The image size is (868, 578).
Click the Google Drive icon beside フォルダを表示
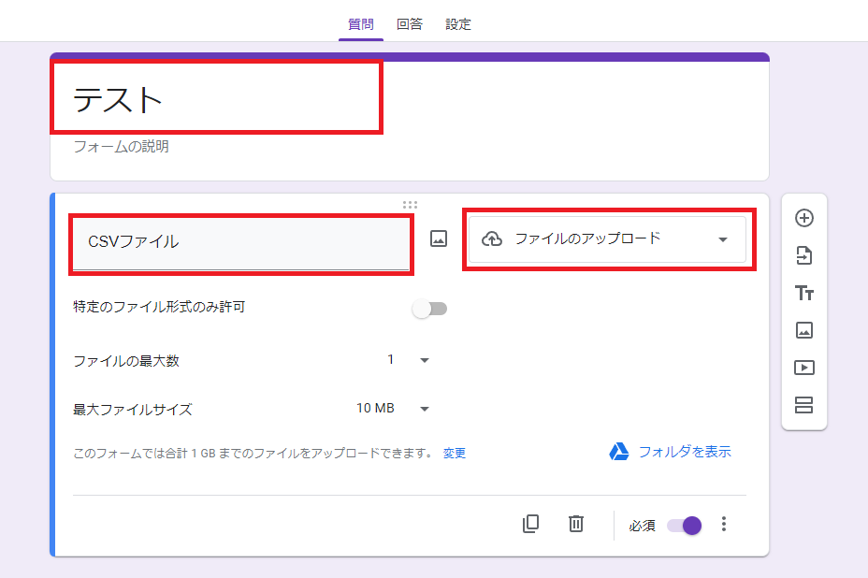[x=618, y=452]
